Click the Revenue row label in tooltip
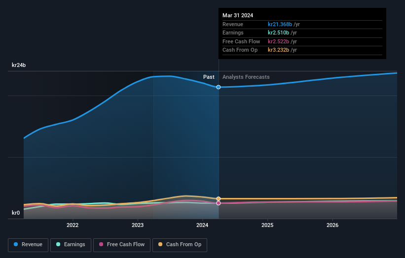405x258 pixels. click(x=233, y=24)
